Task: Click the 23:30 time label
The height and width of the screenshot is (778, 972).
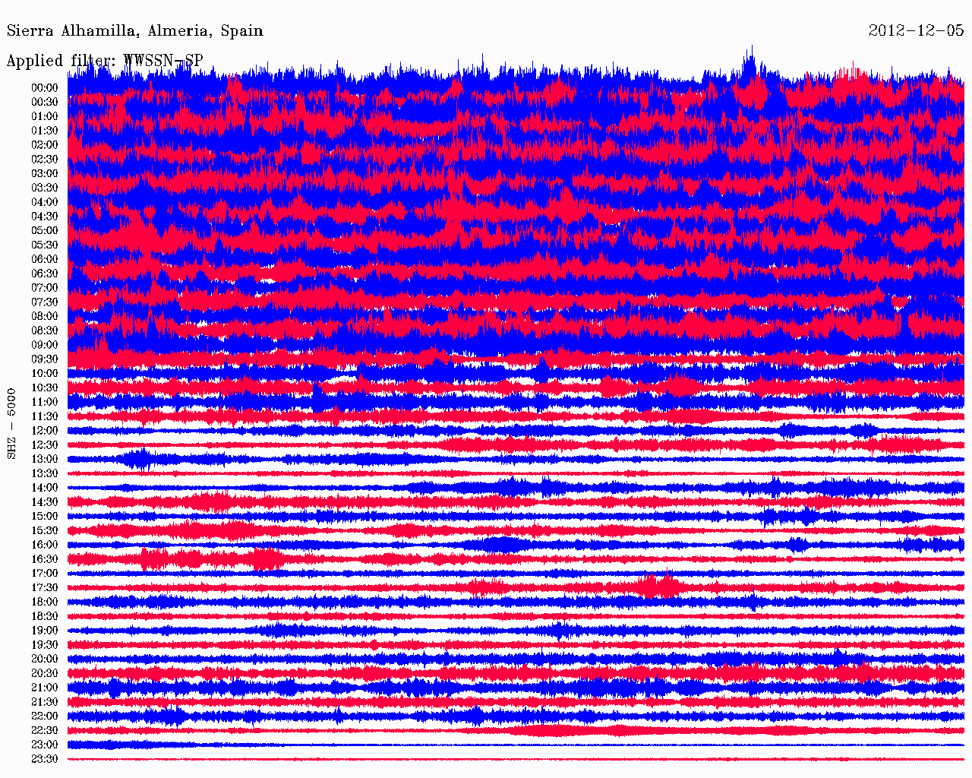Action: click(45, 759)
